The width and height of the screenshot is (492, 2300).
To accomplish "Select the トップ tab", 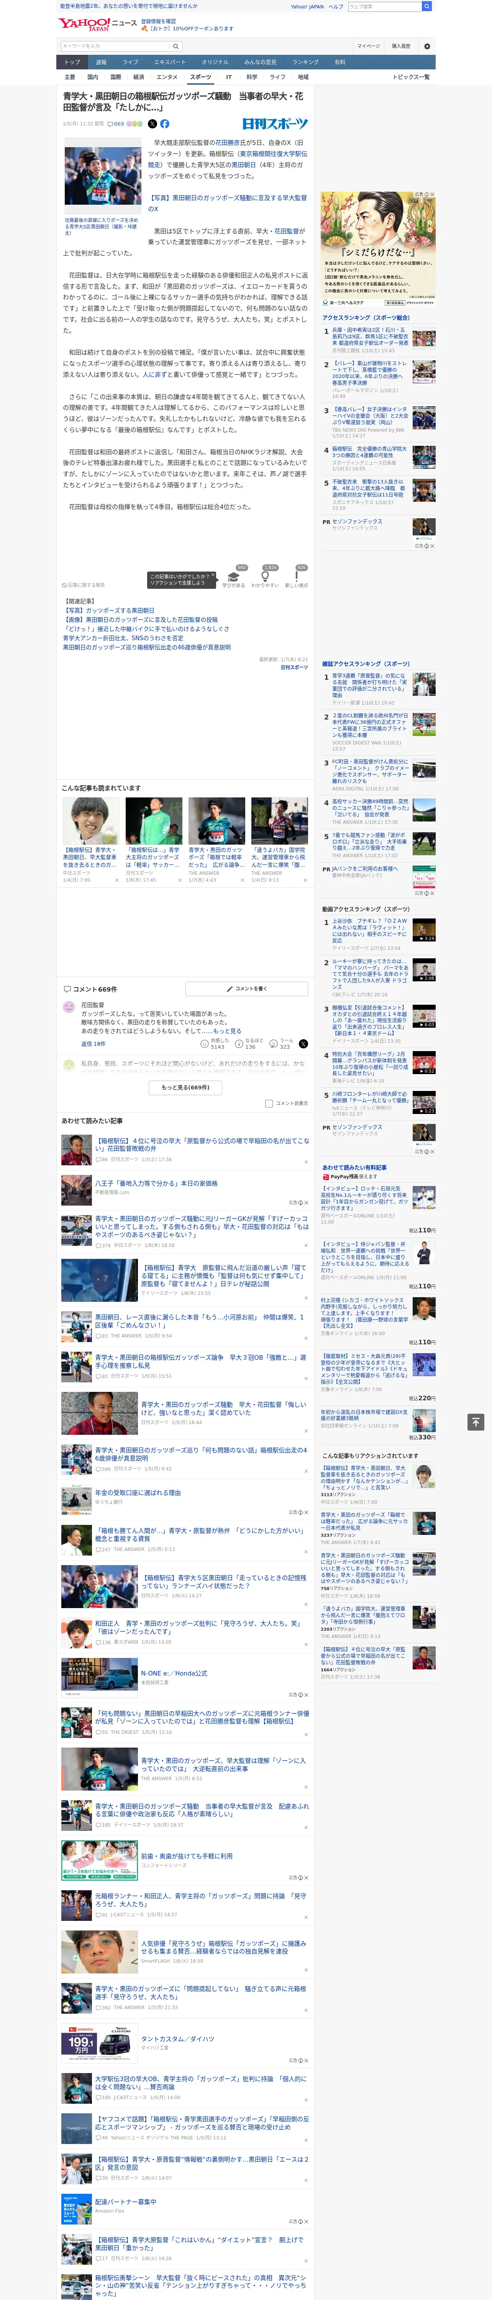I will (x=72, y=62).
